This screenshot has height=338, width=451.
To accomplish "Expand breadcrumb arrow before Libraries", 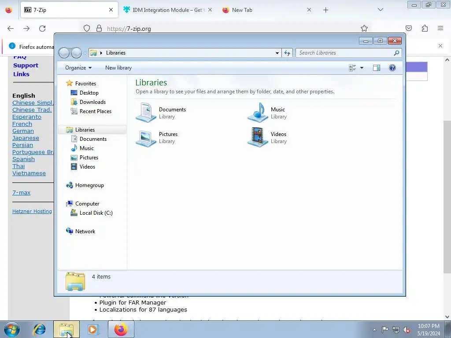I will pos(101,53).
